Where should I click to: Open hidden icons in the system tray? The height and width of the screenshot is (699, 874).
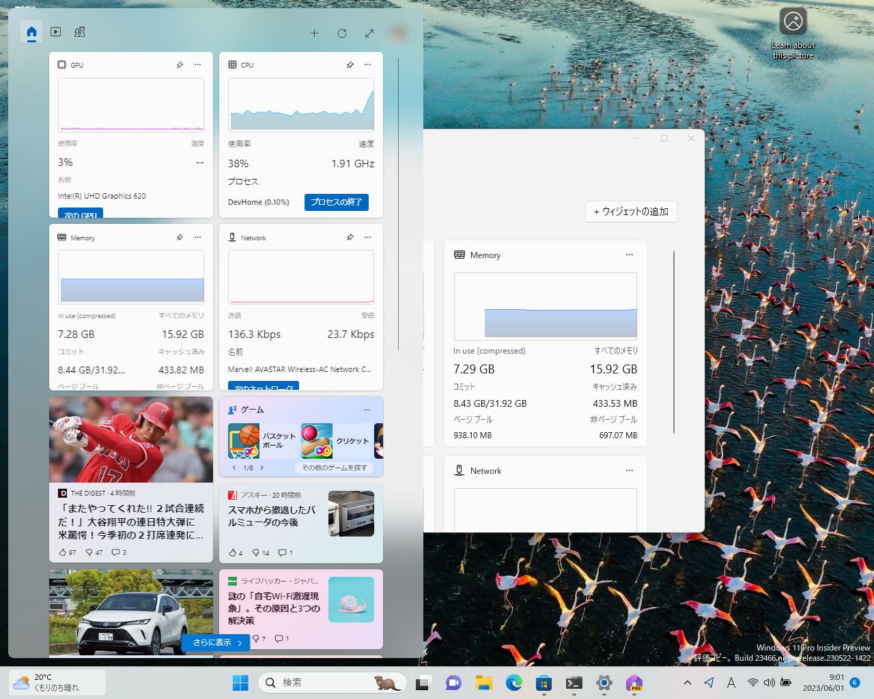coord(688,683)
